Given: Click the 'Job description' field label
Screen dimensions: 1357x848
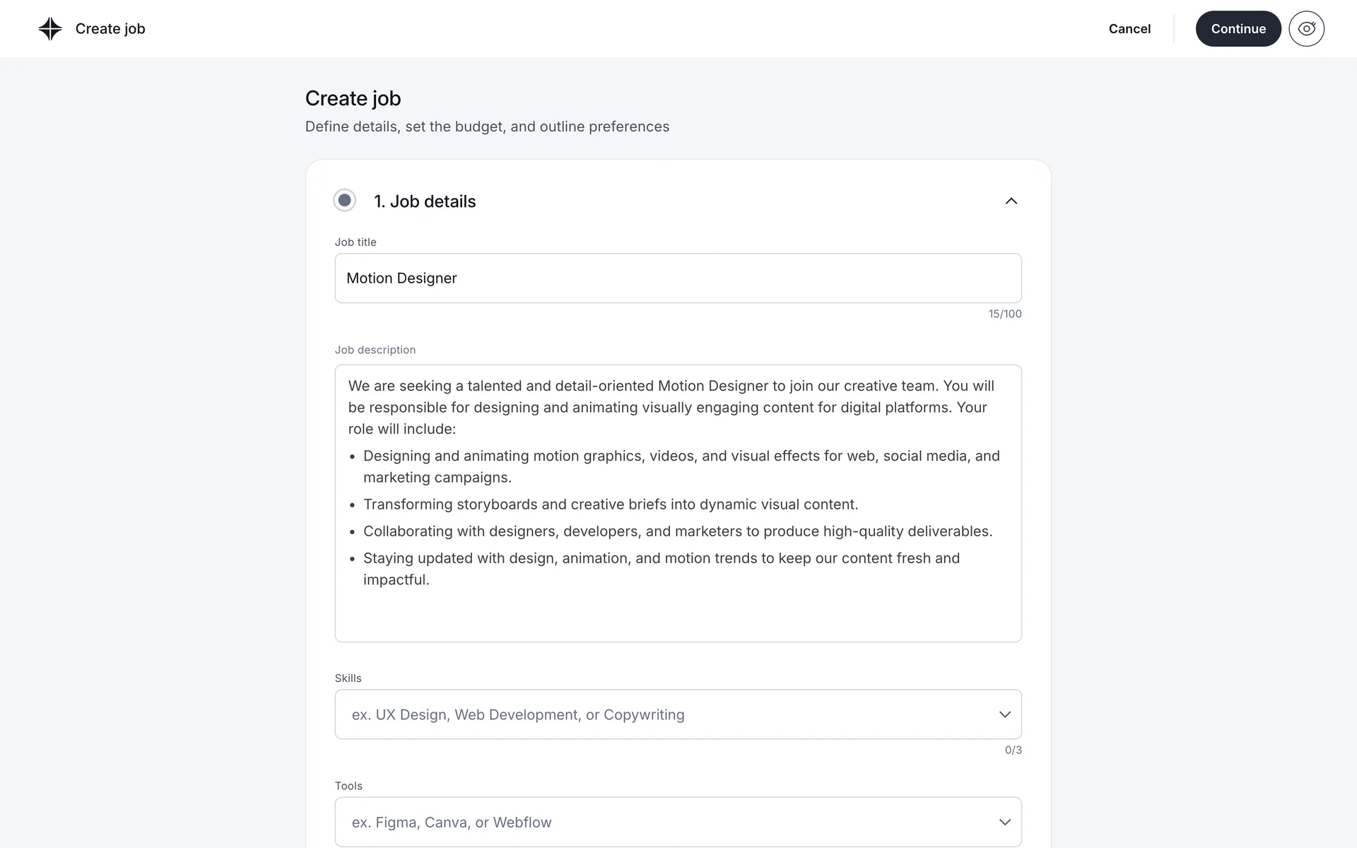Looking at the screenshot, I should (375, 350).
